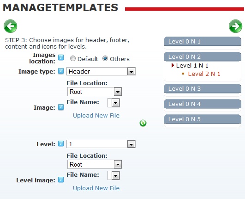The width and height of the screenshot is (245, 199).
Task: Open help icon beside Image type
Action: [61, 71]
